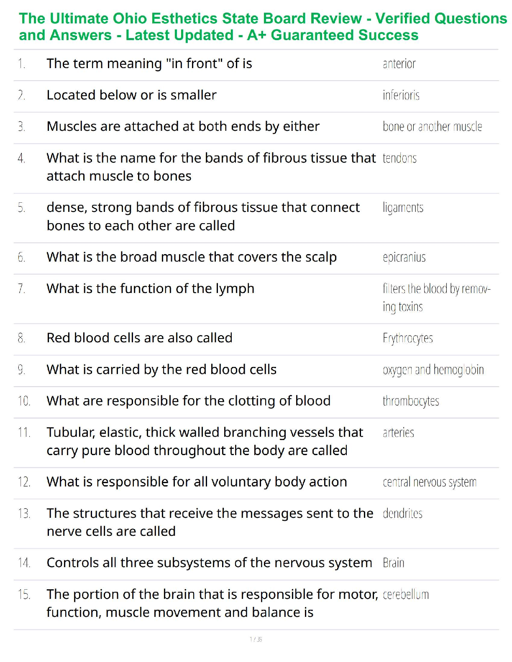Click the answer "tendons"

(399, 158)
